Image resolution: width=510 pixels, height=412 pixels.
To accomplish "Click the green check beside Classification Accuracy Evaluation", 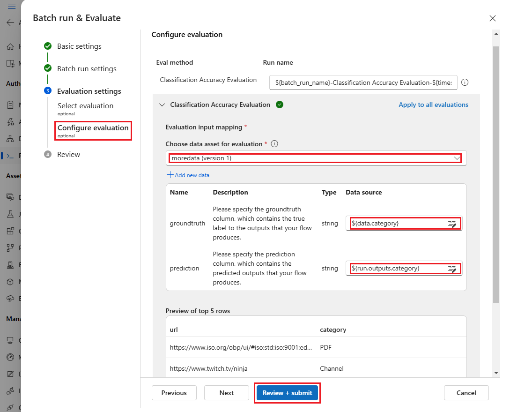I will tap(280, 105).
